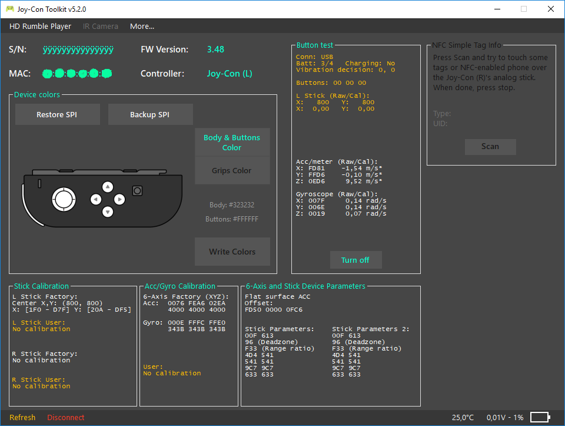Click the battery level icon

540,417
